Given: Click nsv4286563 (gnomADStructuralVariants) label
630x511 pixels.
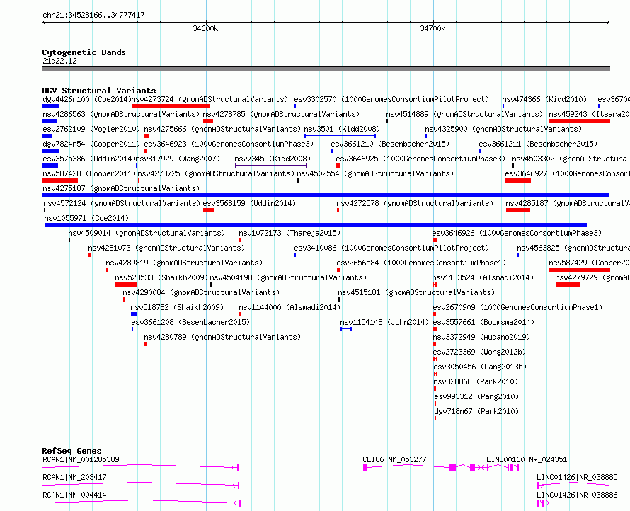Looking at the screenshot, I should click(x=121, y=114).
